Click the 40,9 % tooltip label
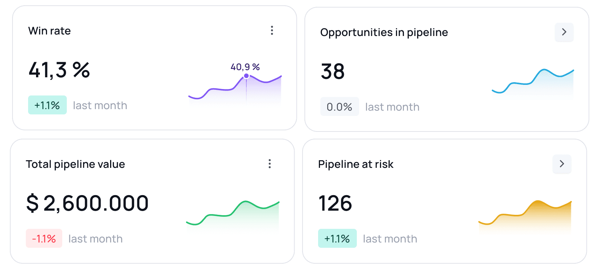Image resolution: width=599 pixels, height=269 pixels. point(245,67)
